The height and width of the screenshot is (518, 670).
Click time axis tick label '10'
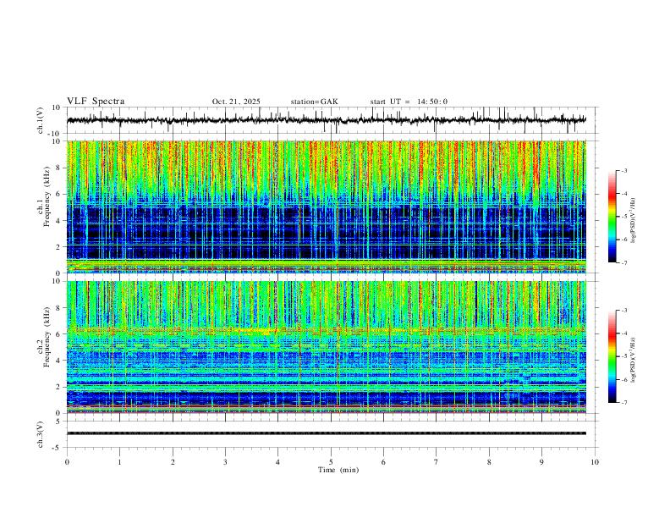(x=595, y=462)
